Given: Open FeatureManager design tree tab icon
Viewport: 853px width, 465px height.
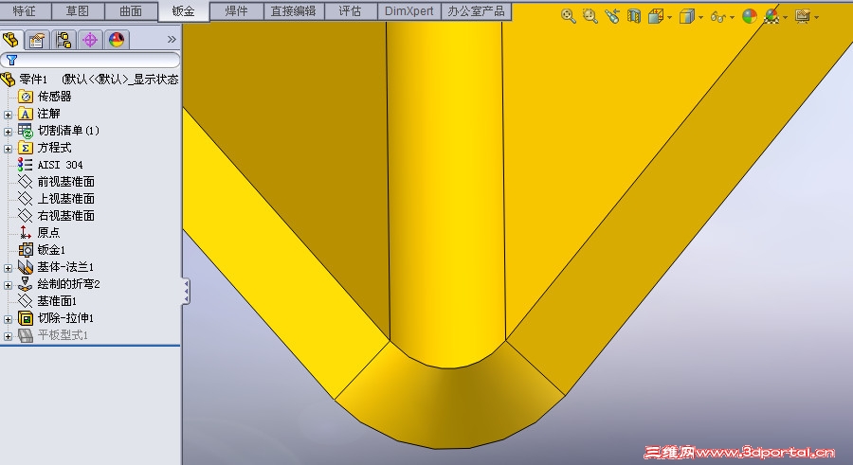Looking at the screenshot, I should [10, 40].
